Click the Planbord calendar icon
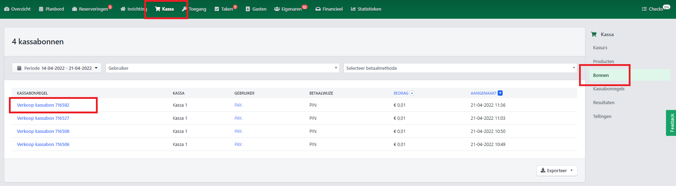The height and width of the screenshot is (186, 676). coord(41,9)
